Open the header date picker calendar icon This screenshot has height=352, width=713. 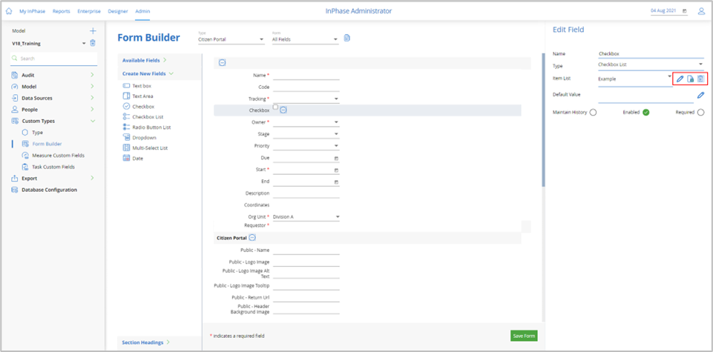point(685,11)
